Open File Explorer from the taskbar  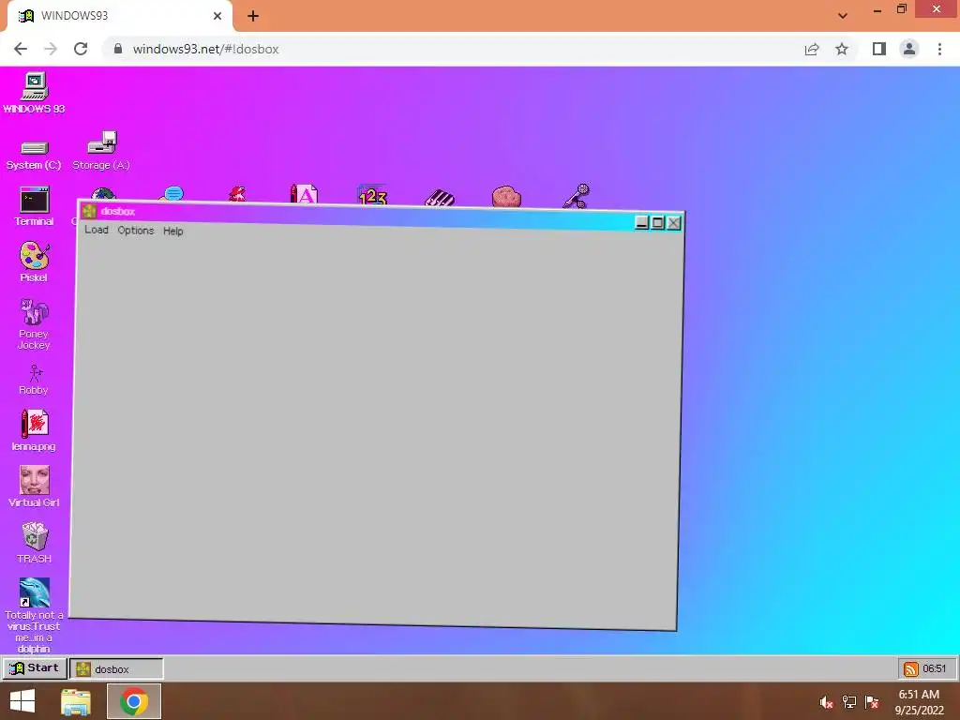point(76,701)
